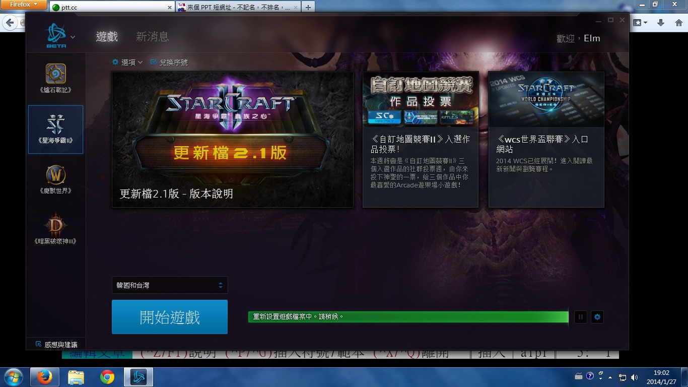Viewport: 688px width, 387px height.
Task: Open the orange Firefox menu button
Action: tap(24, 5)
